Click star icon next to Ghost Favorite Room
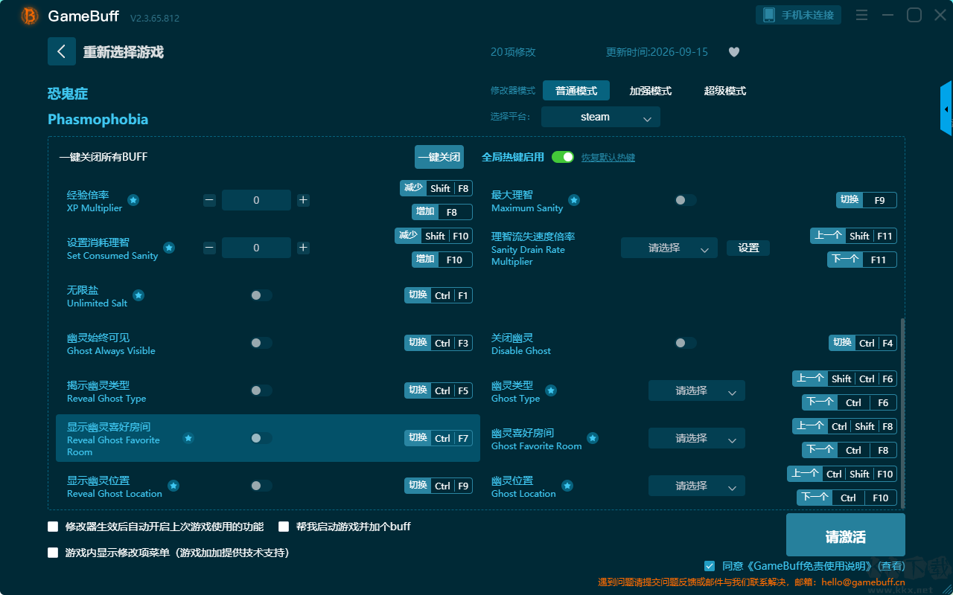The height and width of the screenshot is (595, 953). pyautogui.click(x=593, y=438)
